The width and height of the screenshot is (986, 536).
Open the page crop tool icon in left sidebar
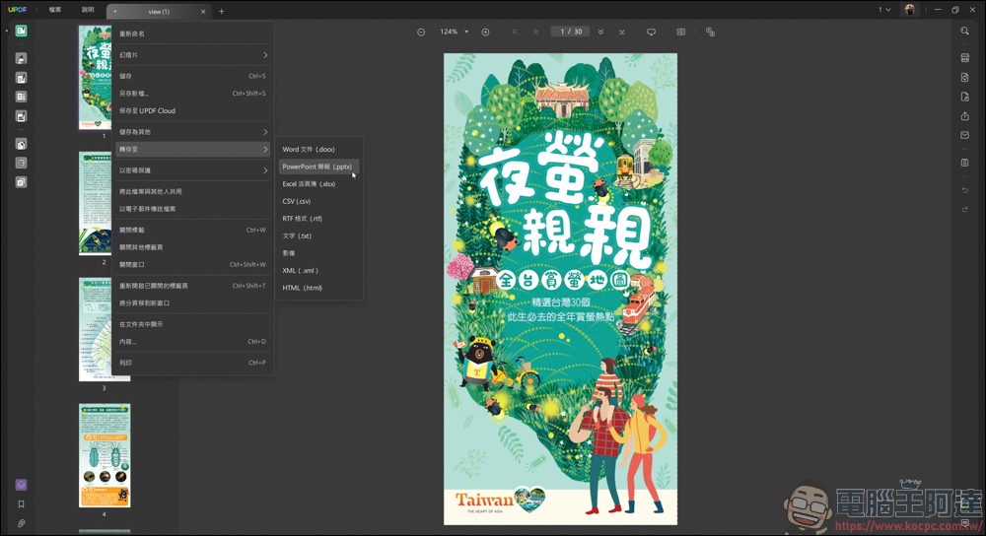tap(21, 144)
